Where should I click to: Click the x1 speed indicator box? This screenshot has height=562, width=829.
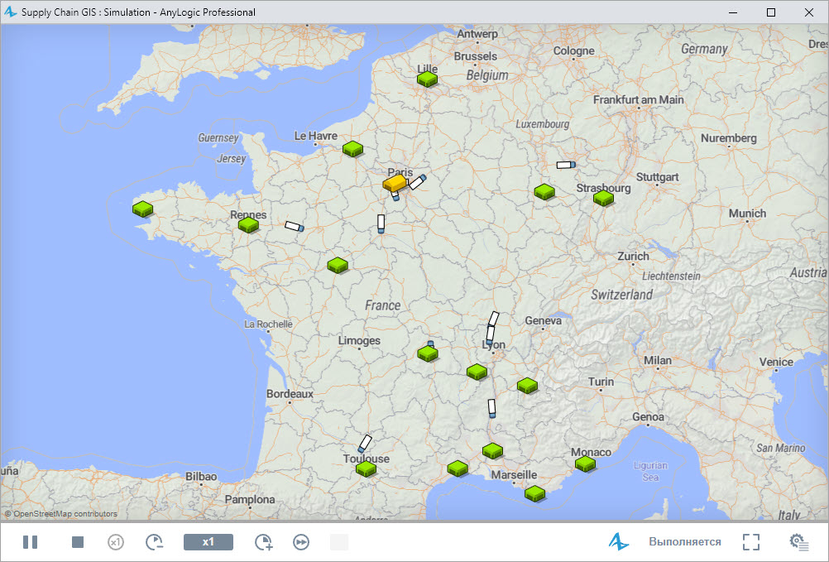click(x=208, y=542)
